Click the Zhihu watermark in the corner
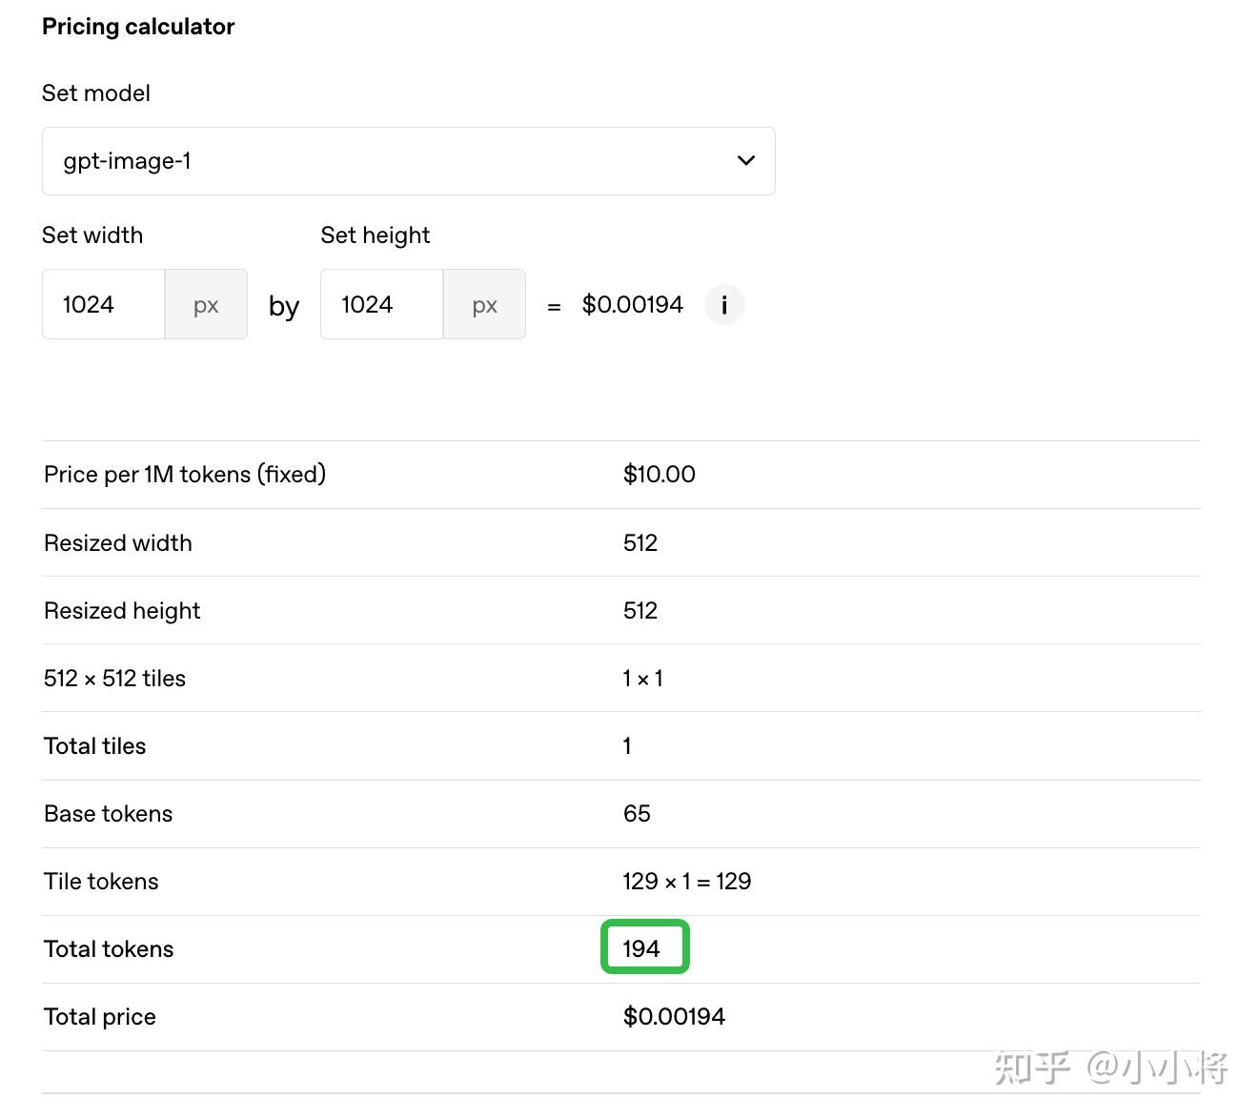This screenshot has height=1119, width=1260. tap(1110, 1068)
